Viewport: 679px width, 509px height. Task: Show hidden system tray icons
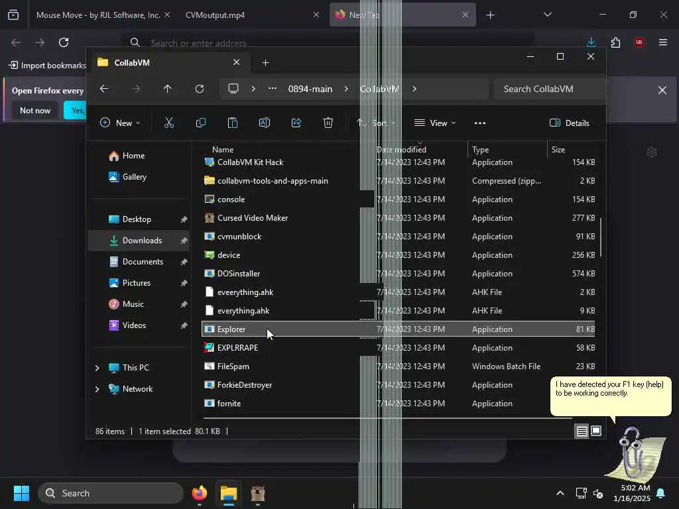click(560, 493)
